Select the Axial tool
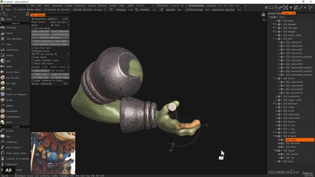The height and width of the screenshot is (177, 315). click(8, 19)
